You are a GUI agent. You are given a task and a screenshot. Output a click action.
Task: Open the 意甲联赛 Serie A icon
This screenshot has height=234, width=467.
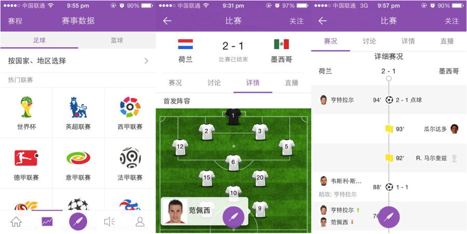click(78, 158)
